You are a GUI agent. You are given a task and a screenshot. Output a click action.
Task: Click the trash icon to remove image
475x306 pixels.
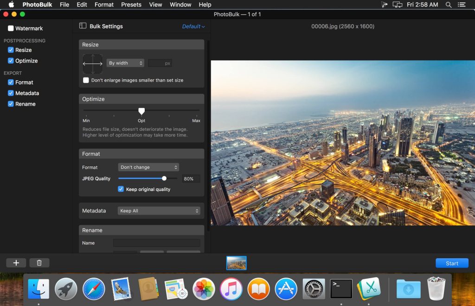tap(39, 263)
